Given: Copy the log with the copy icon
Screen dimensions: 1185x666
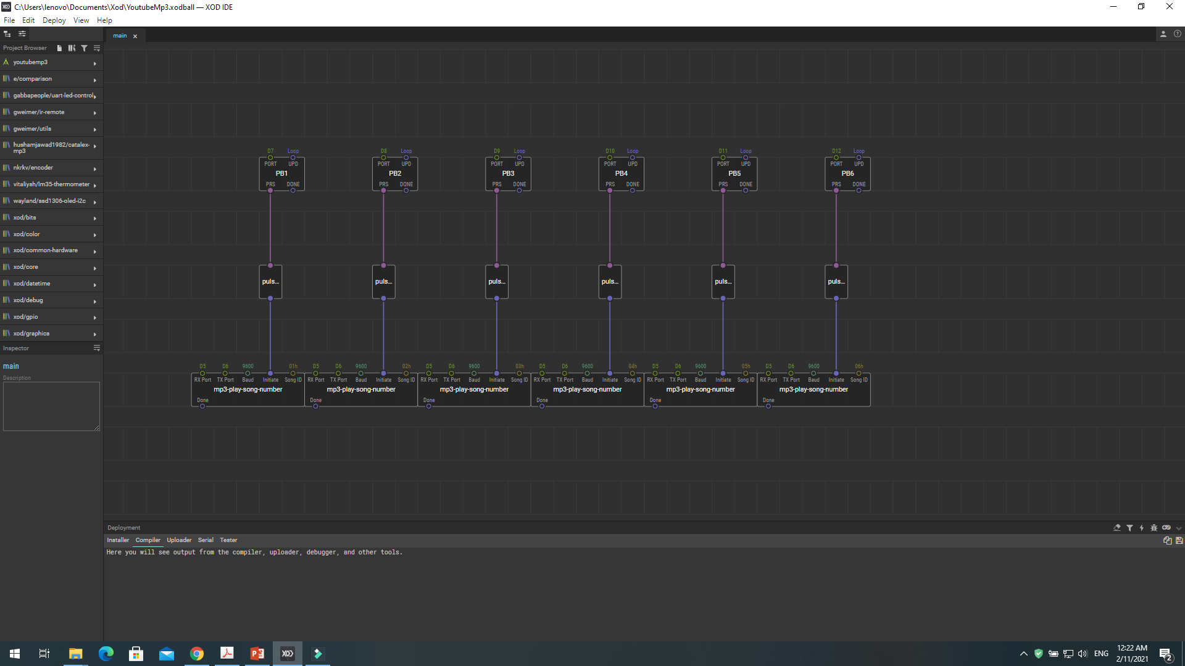Looking at the screenshot, I should (x=1167, y=541).
